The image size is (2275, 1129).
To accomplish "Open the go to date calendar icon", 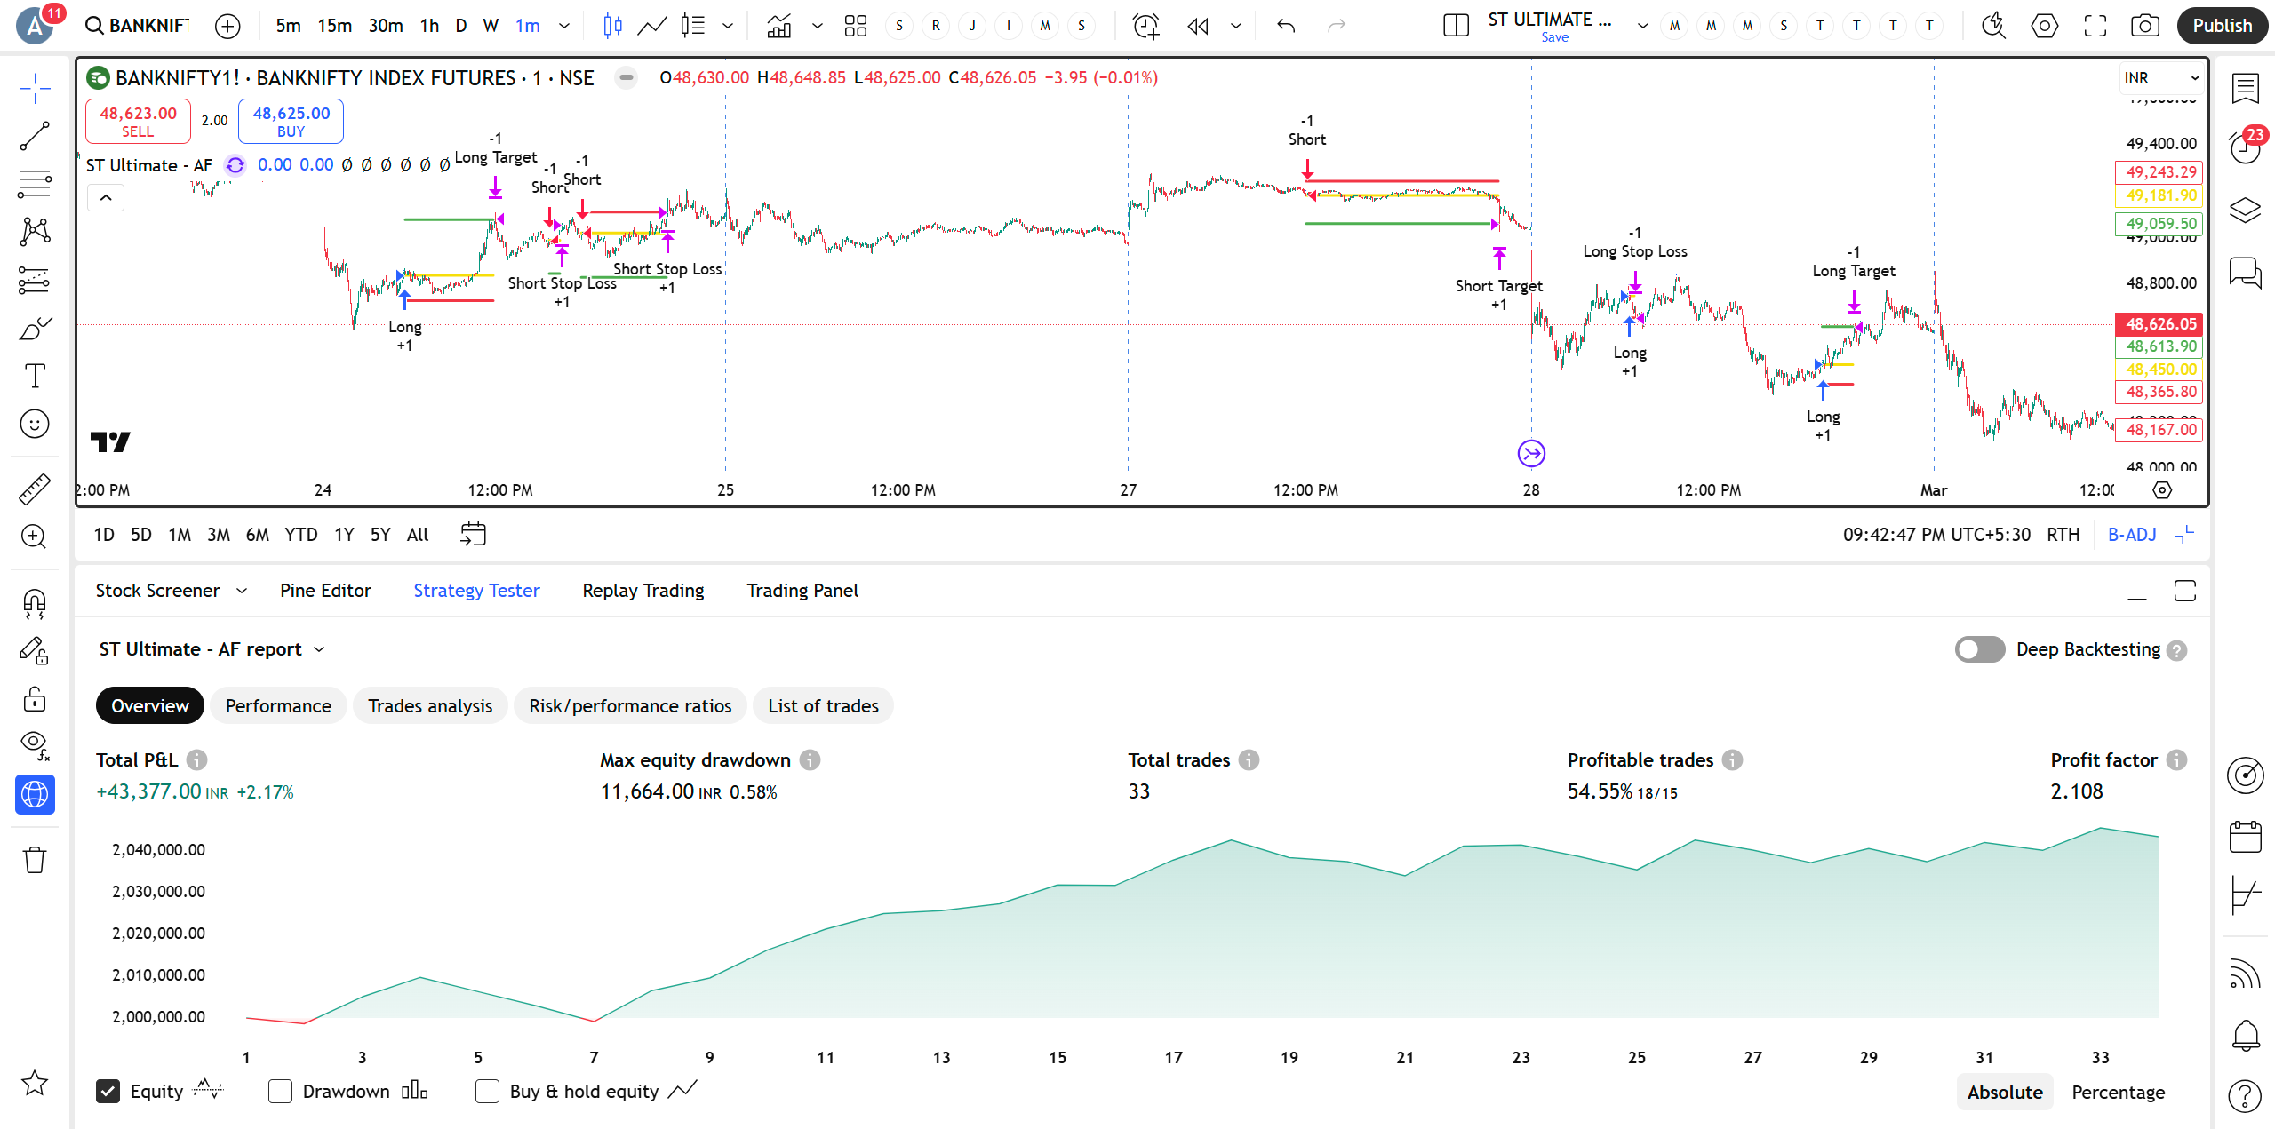I will coord(473,535).
